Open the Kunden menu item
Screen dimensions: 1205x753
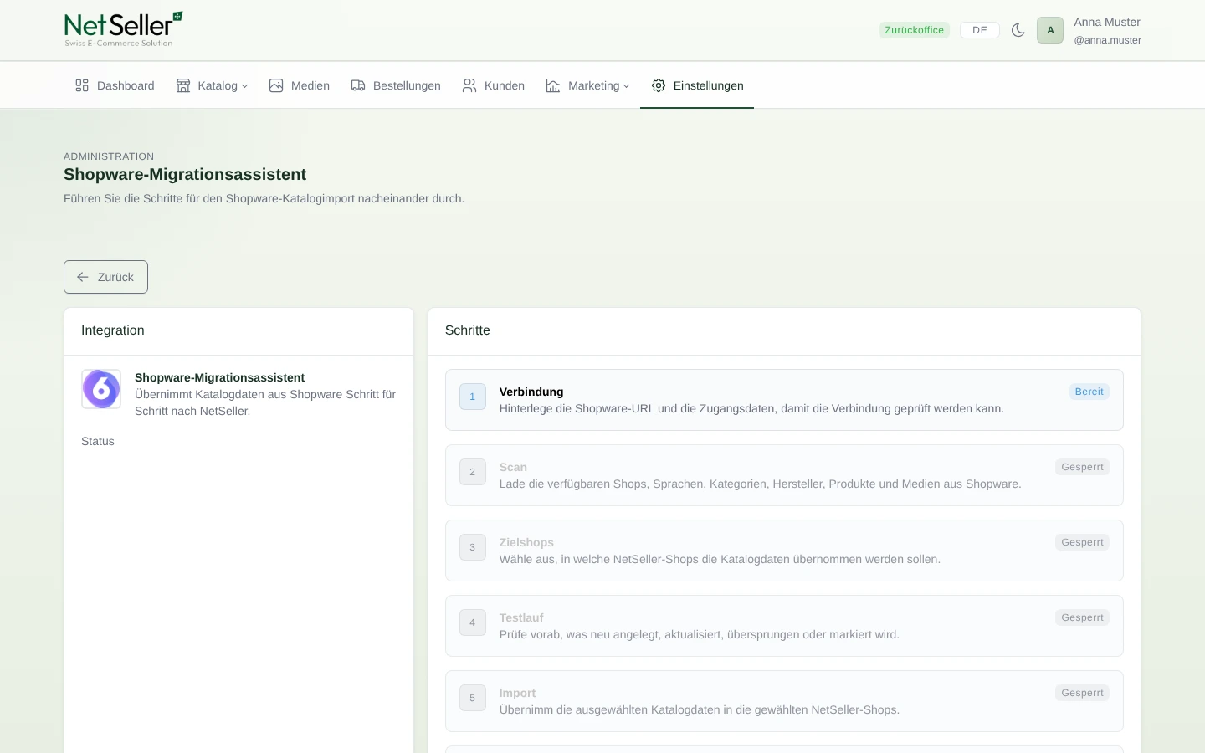(x=494, y=85)
